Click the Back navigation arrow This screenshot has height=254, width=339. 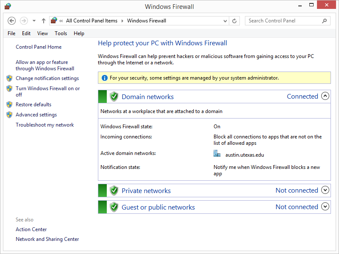(x=12, y=21)
